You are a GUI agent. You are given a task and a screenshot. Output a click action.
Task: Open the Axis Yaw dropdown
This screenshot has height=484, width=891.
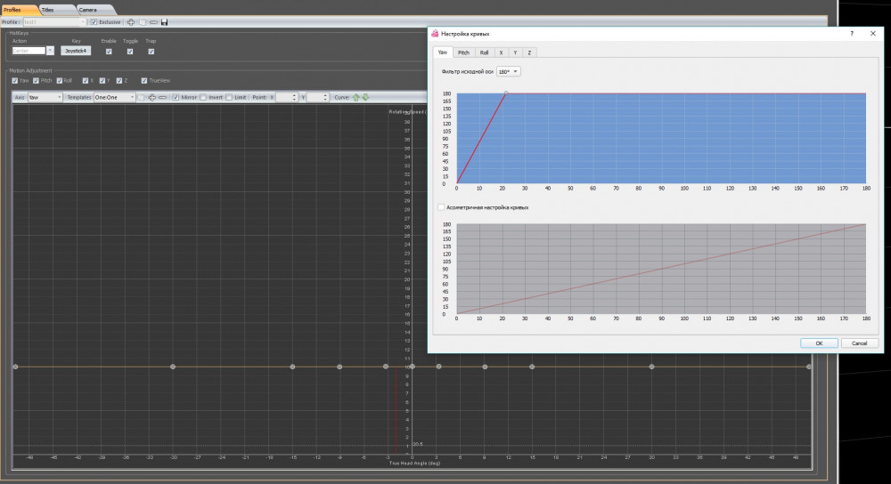(45, 97)
